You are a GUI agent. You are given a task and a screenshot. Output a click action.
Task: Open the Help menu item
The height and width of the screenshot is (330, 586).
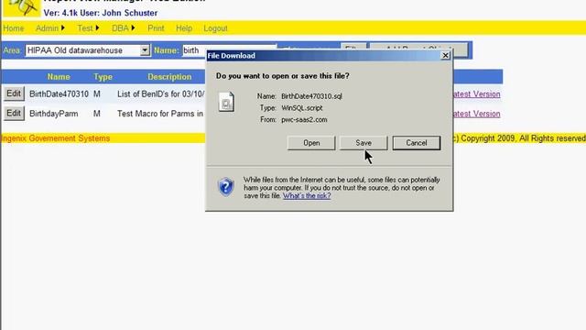184,28
